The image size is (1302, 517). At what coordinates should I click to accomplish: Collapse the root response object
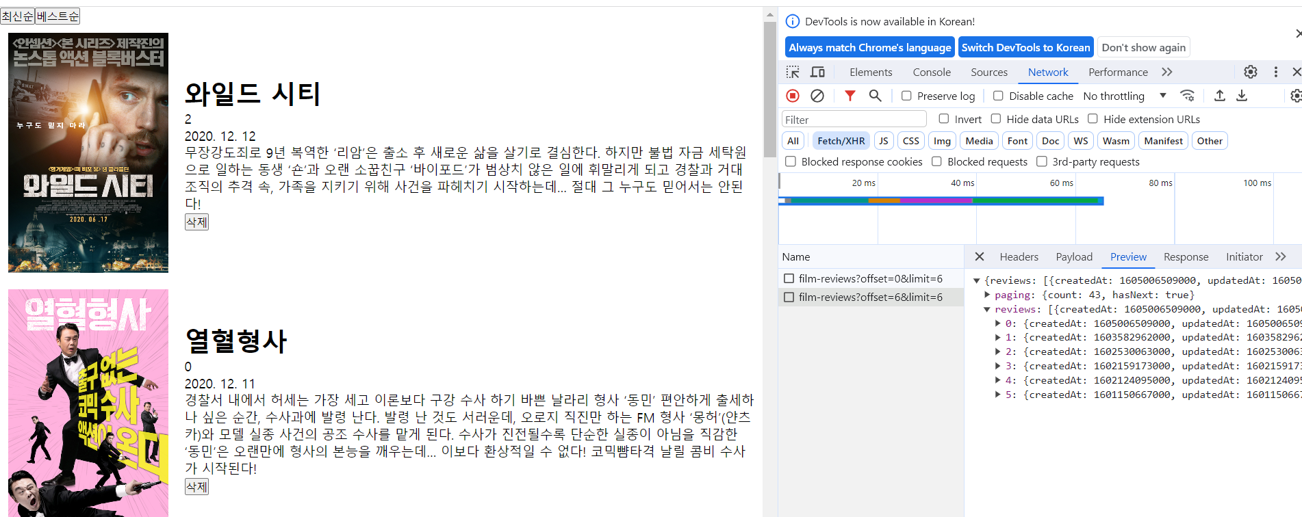977,280
